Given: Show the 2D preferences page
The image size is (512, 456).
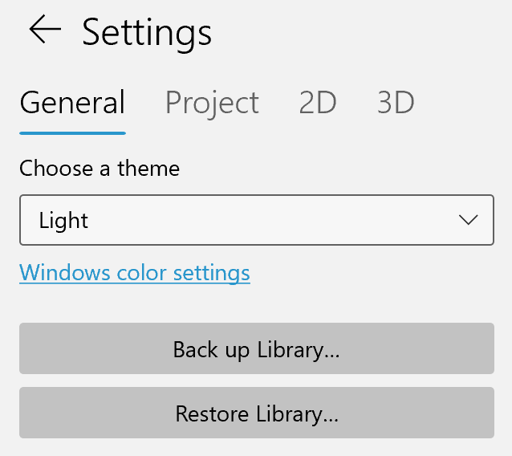Looking at the screenshot, I should (317, 103).
